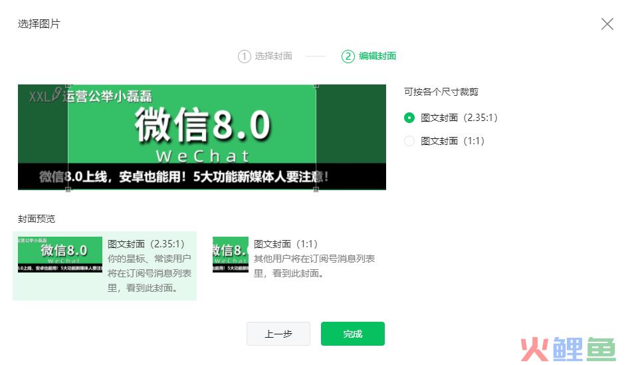The width and height of the screenshot is (632, 365).
Task: Close the 选择图片 dialog with X
Action: coord(607,24)
